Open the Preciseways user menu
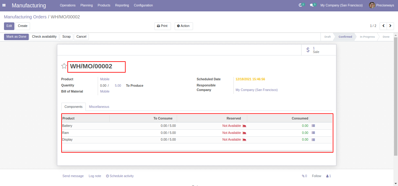398x186 pixels. (381, 5)
